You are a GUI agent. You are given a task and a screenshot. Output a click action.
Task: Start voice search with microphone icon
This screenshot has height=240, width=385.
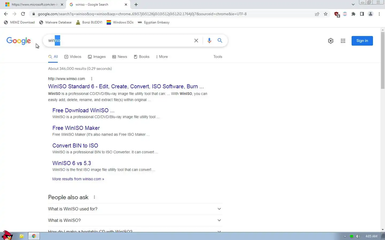click(209, 41)
